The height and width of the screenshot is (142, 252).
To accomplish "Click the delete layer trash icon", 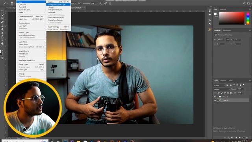I will coord(247,138).
